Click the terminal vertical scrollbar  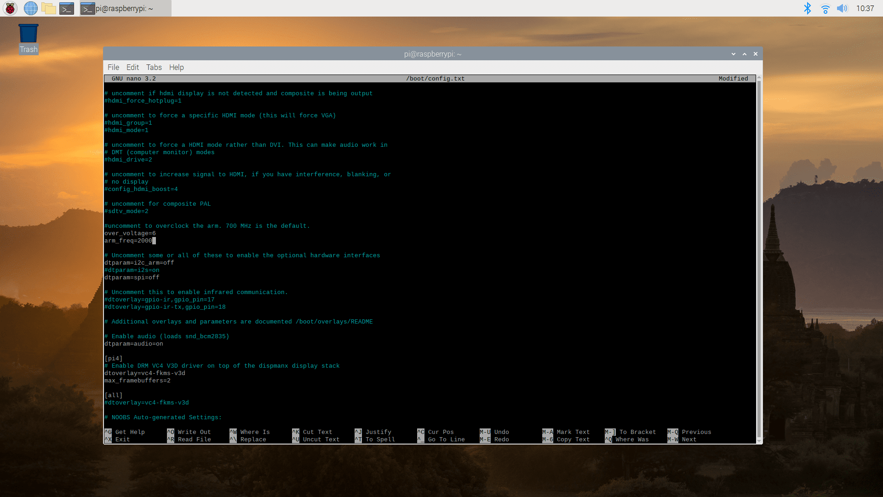(x=759, y=258)
